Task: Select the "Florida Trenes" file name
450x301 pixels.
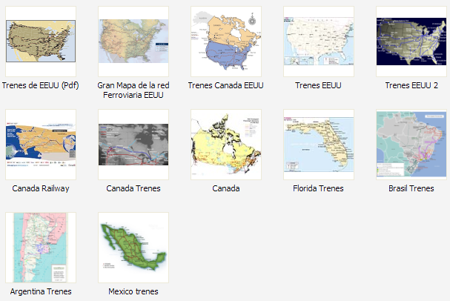Action: tap(318, 189)
